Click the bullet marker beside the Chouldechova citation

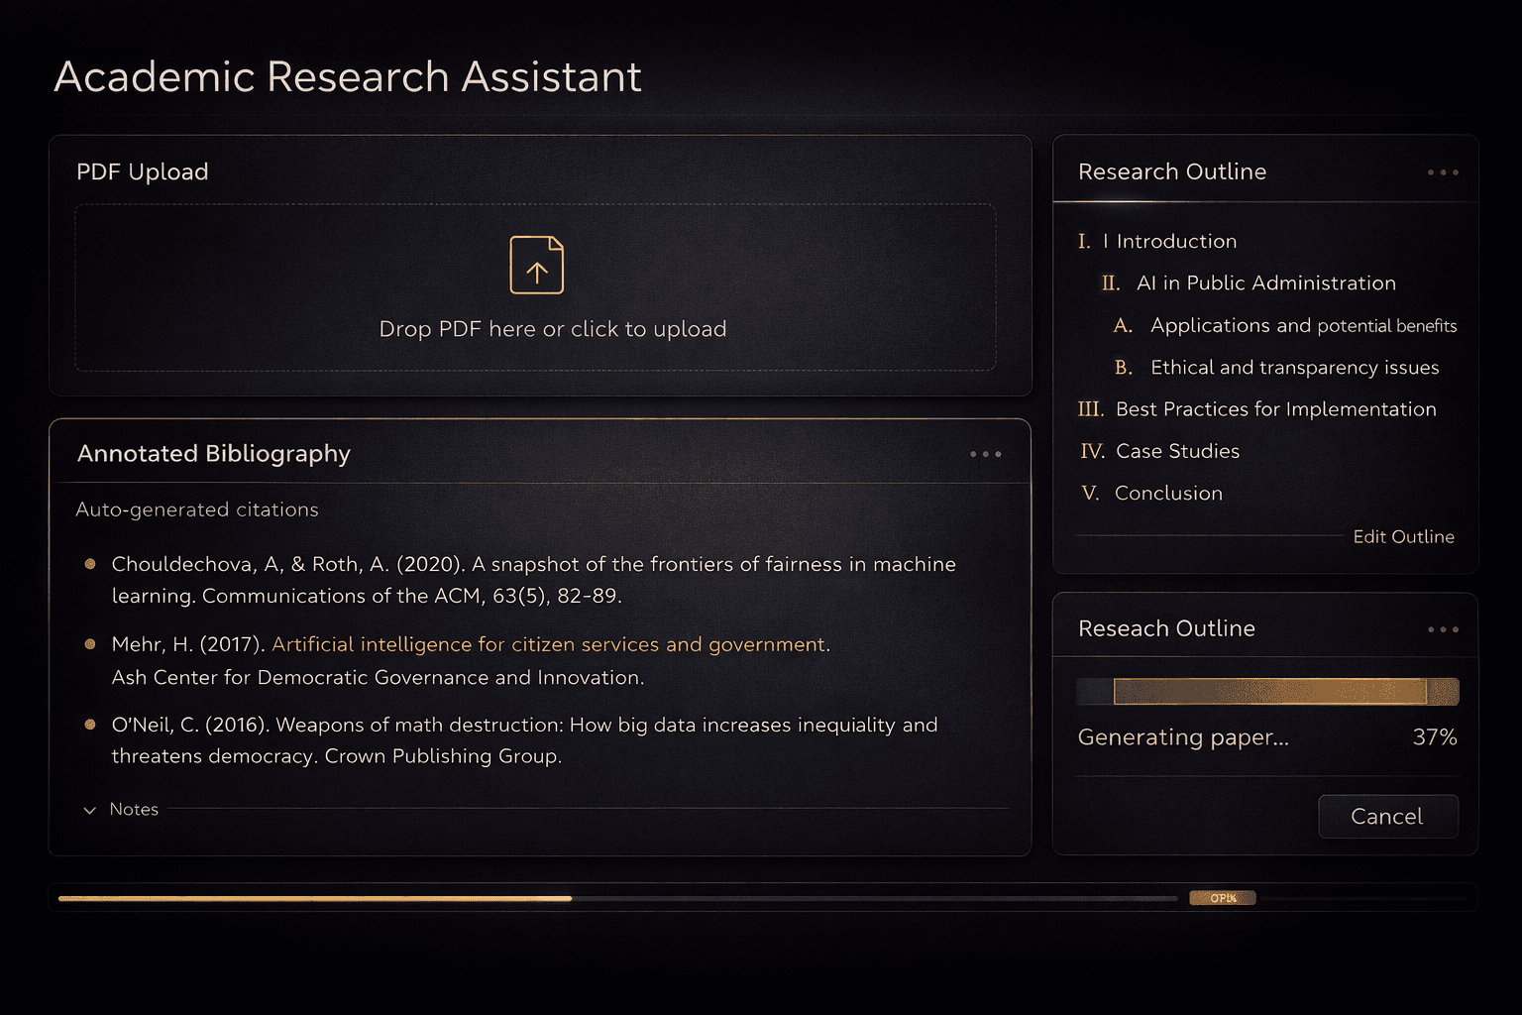click(89, 563)
